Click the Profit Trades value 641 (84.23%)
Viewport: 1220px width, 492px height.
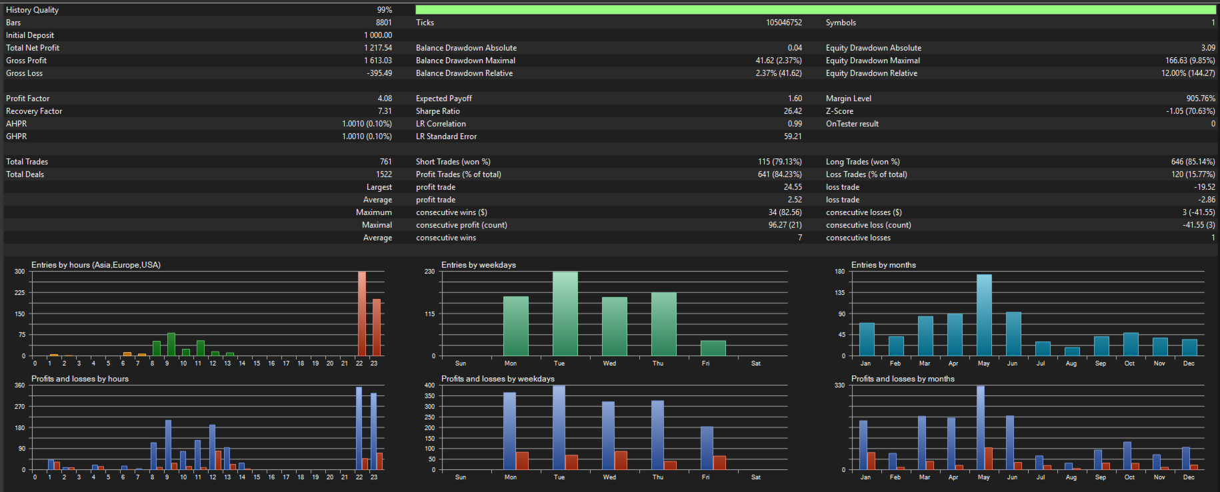click(x=780, y=174)
